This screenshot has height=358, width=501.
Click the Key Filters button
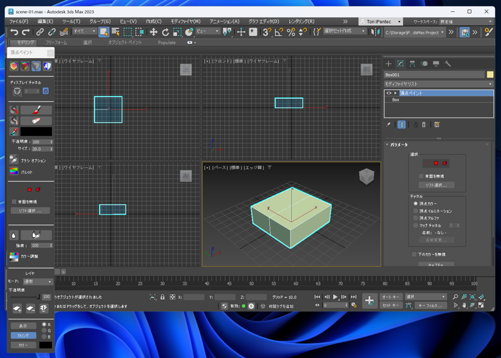coord(430,305)
